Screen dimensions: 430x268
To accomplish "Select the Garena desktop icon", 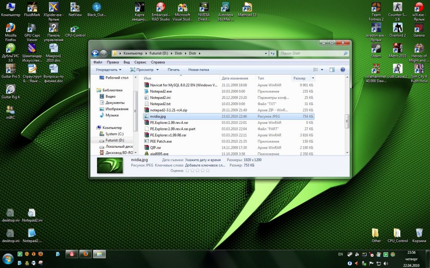I will tap(419, 30).
